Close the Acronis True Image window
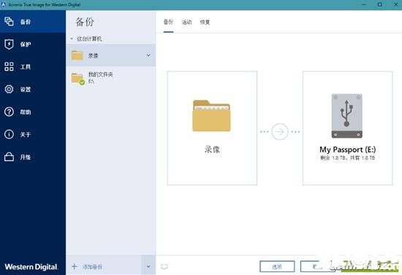The height and width of the screenshot is (275, 402). click(x=395, y=4)
